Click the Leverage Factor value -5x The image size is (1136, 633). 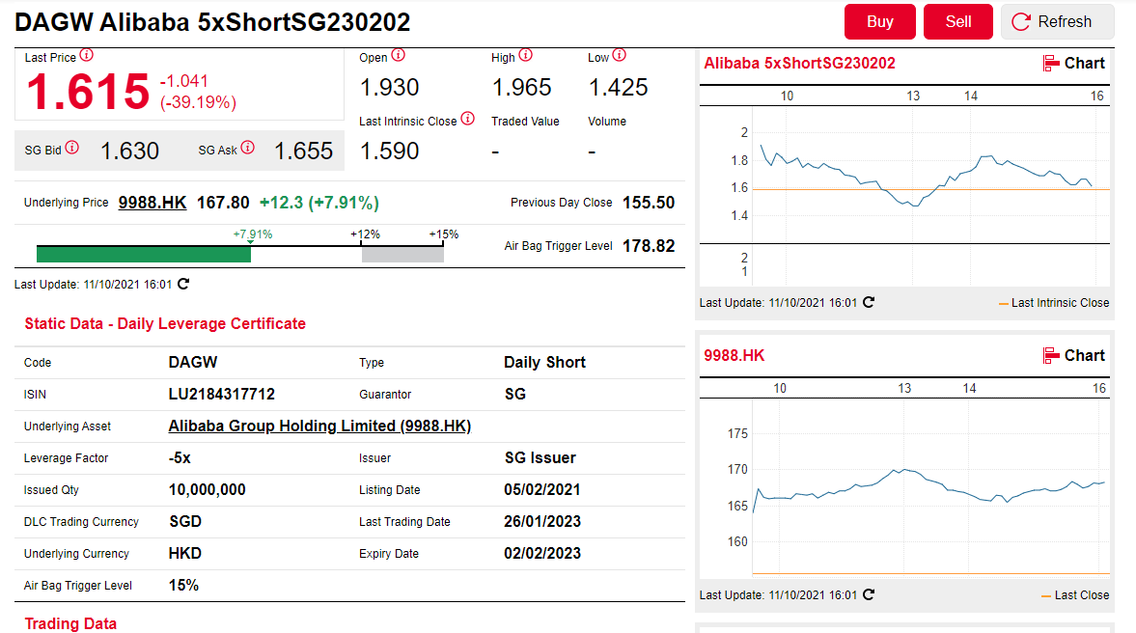[x=180, y=457]
